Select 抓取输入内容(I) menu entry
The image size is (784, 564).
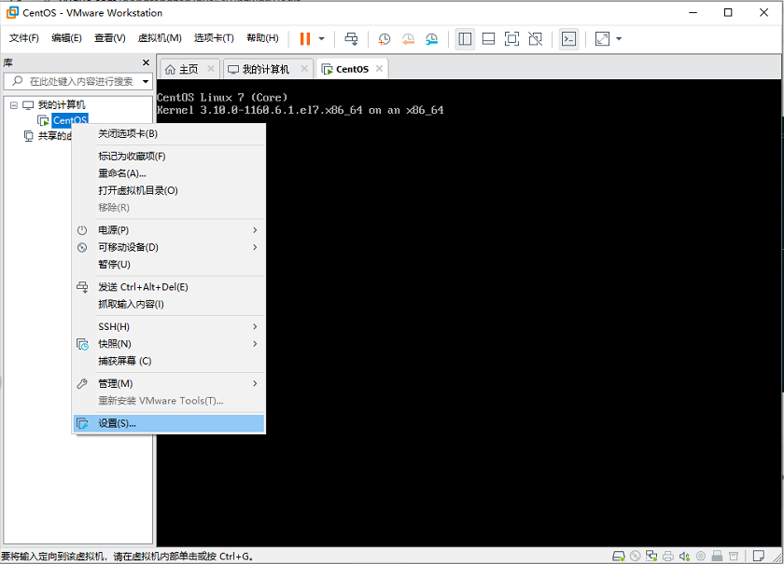pyautogui.click(x=169, y=304)
